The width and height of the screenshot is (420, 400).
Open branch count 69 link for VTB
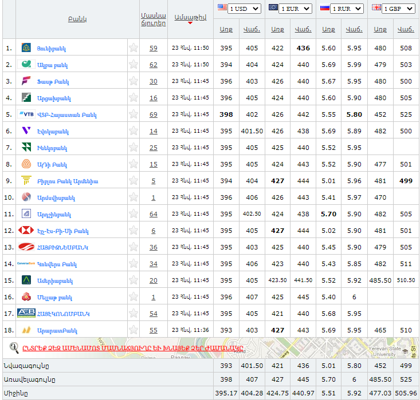pos(153,114)
